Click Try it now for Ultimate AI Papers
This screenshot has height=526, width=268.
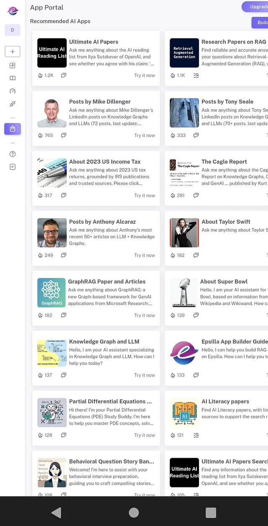pos(144,75)
